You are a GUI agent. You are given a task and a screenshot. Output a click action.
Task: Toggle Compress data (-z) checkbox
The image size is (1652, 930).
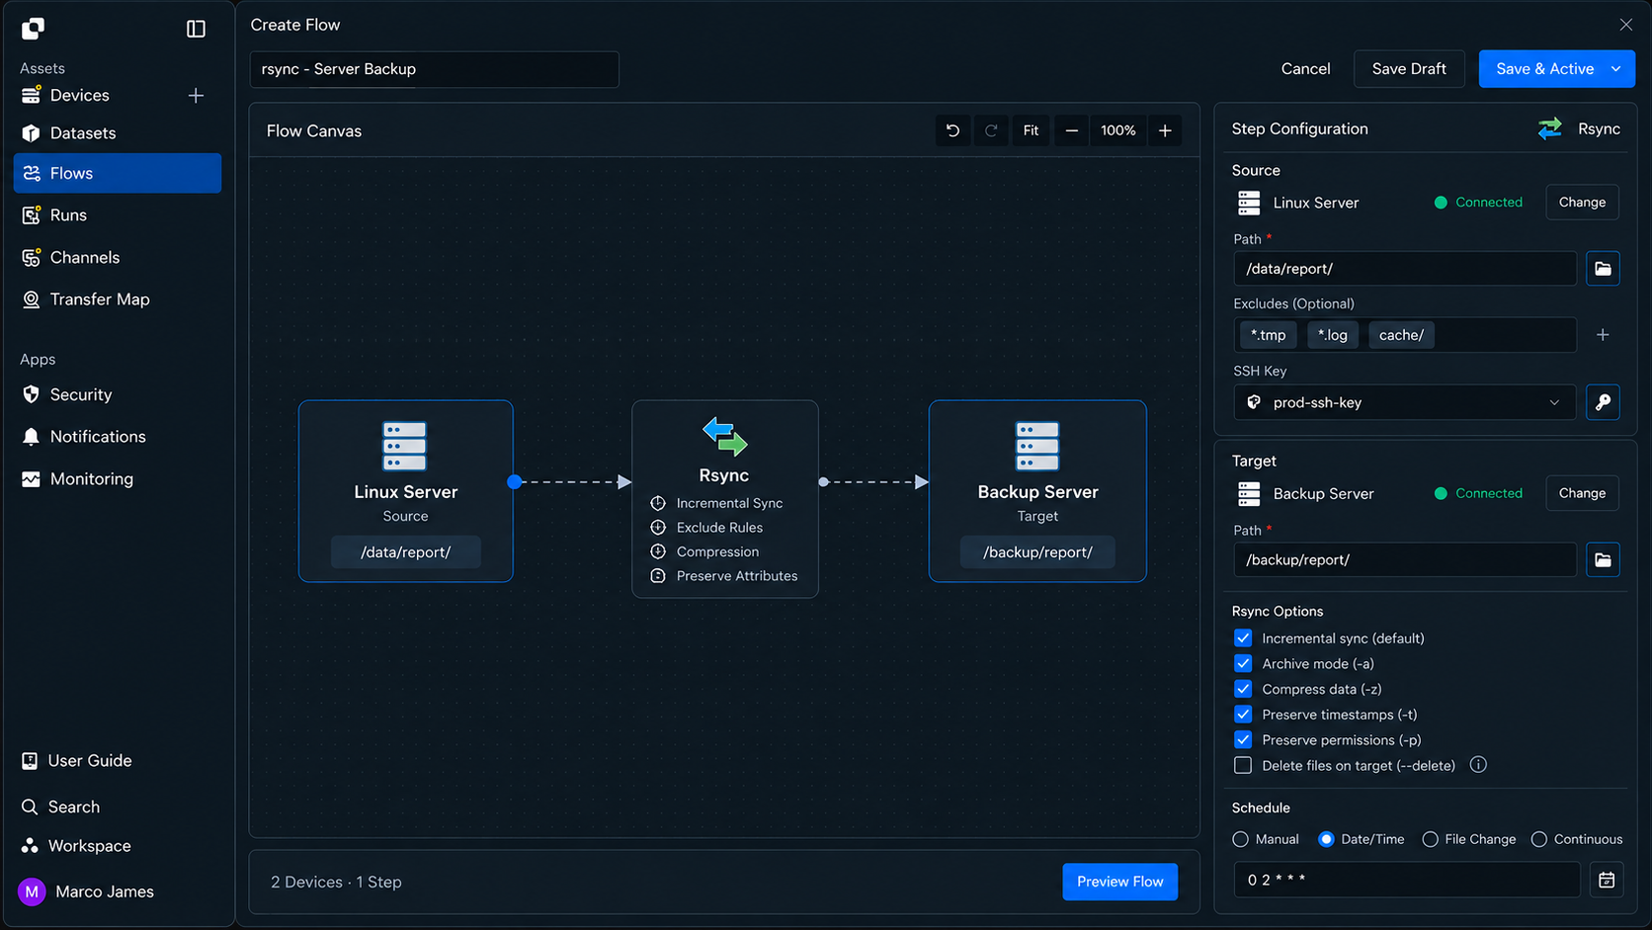tap(1243, 689)
